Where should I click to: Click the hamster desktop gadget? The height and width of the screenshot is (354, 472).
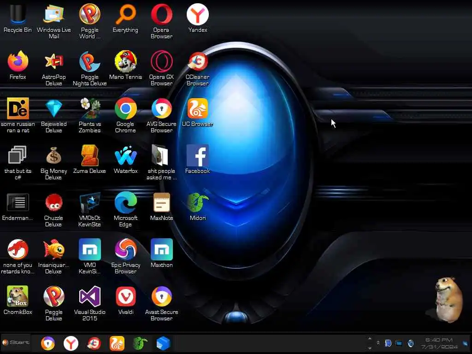(448, 300)
